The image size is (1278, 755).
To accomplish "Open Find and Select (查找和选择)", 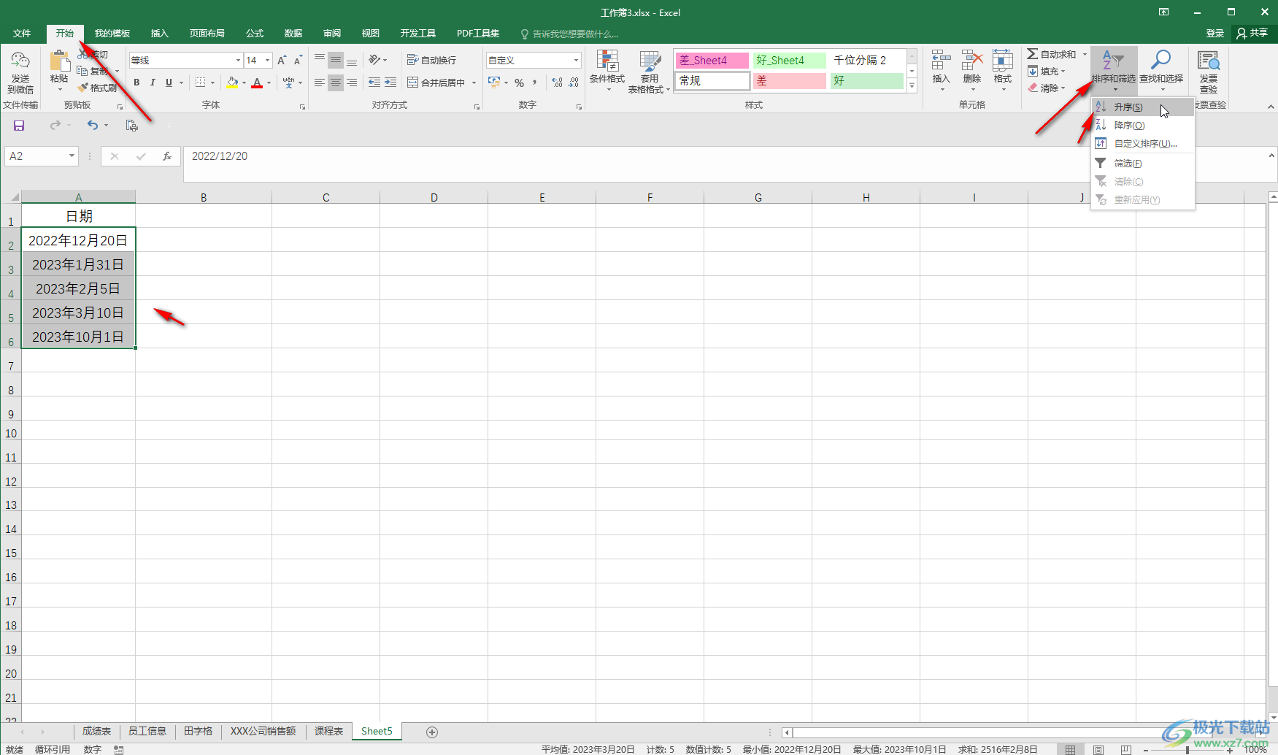I will [1161, 71].
